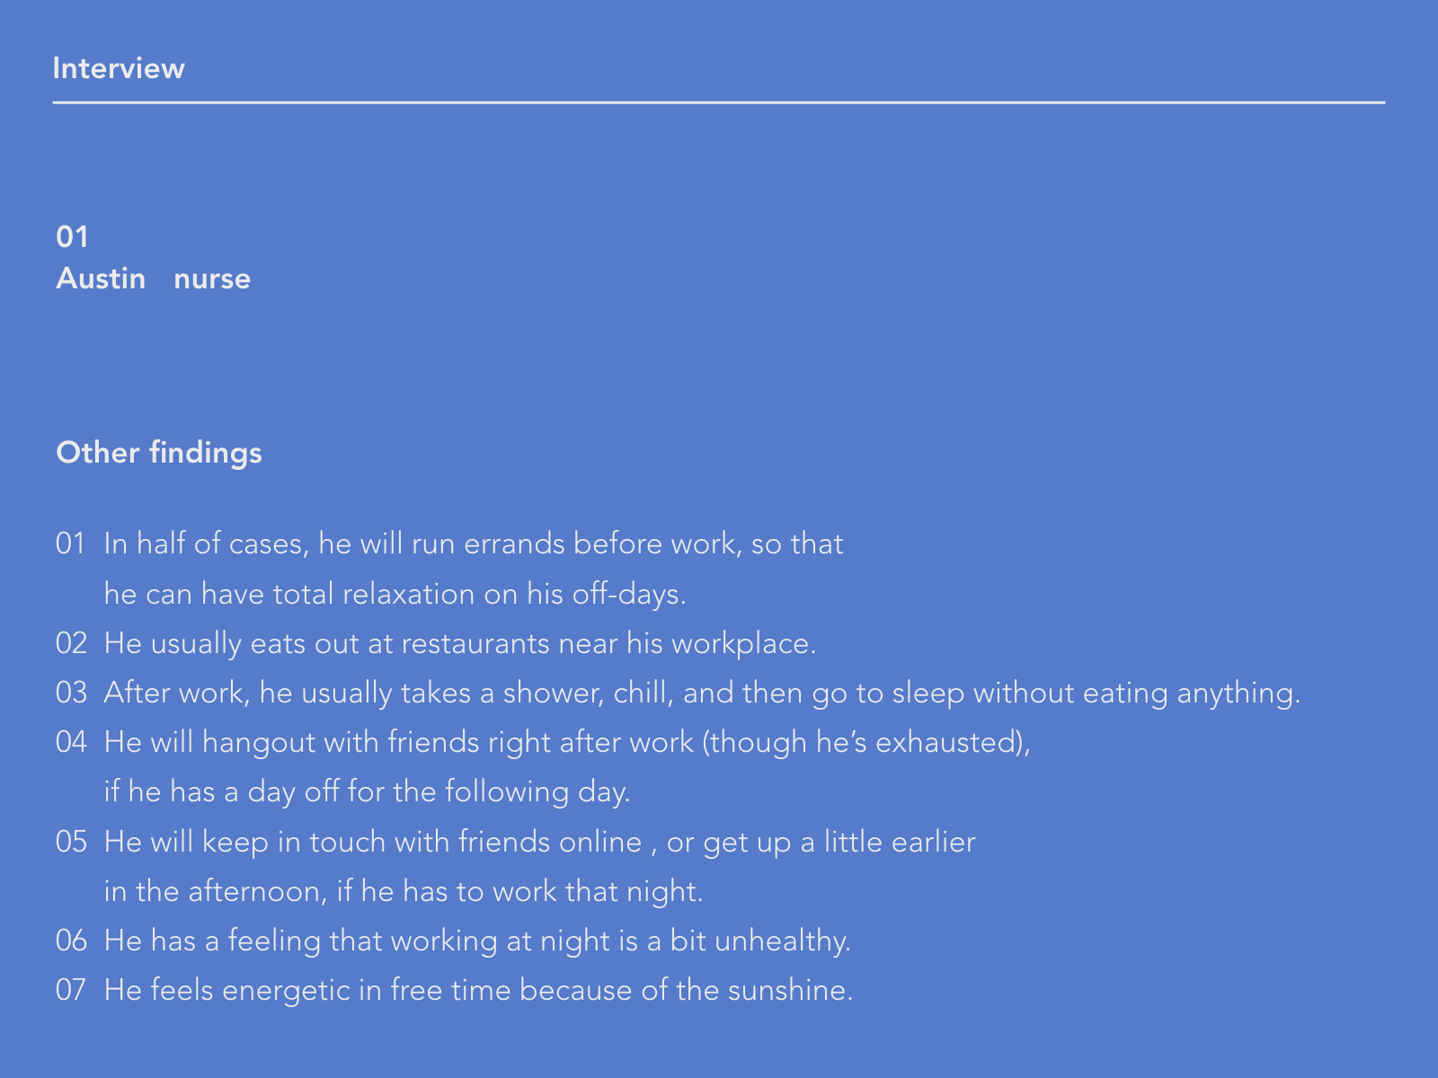Image resolution: width=1438 pixels, height=1078 pixels.
Task: Click the day off for following day line
Action: [367, 791]
